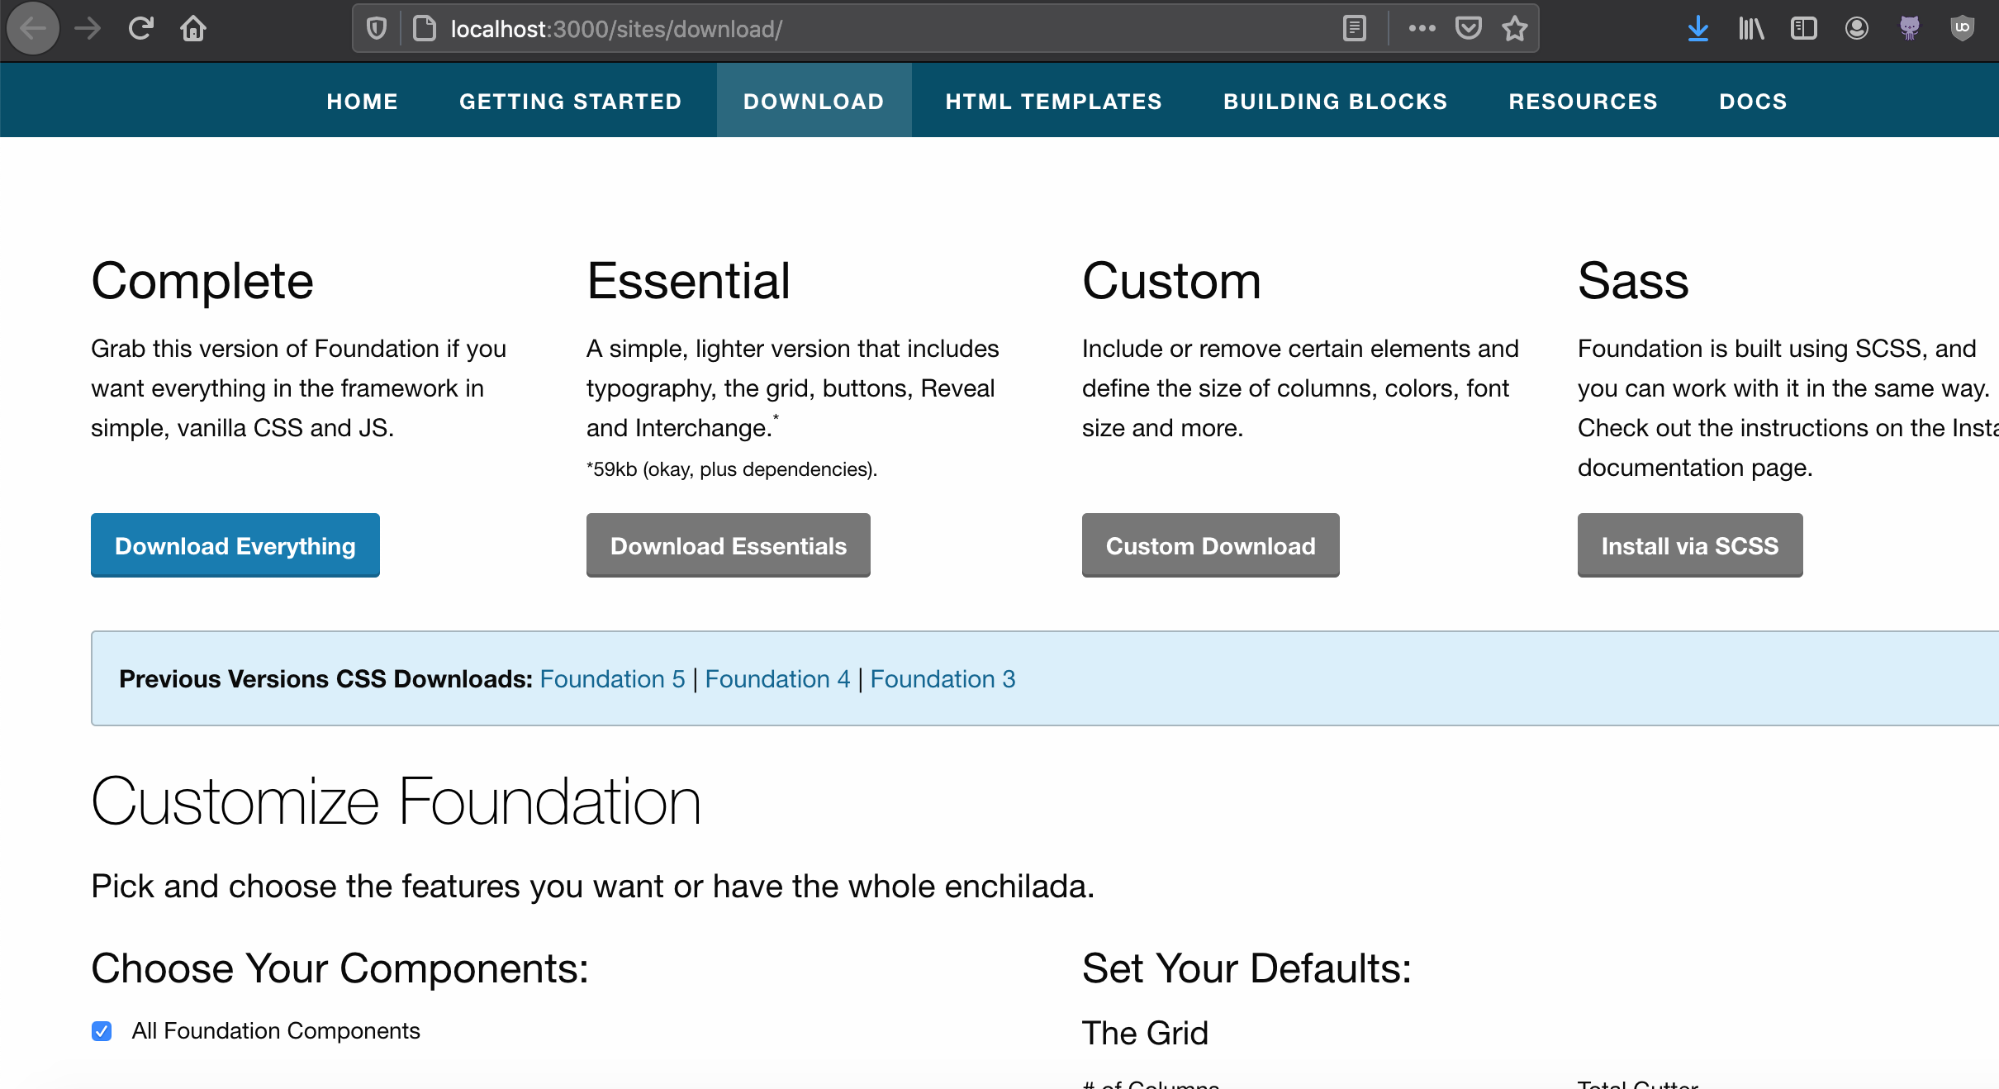Image resolution: width=1999 pixels, height=1089 pixels.
Task: Open the Firefox account menu
Action: click(1856, 28)
